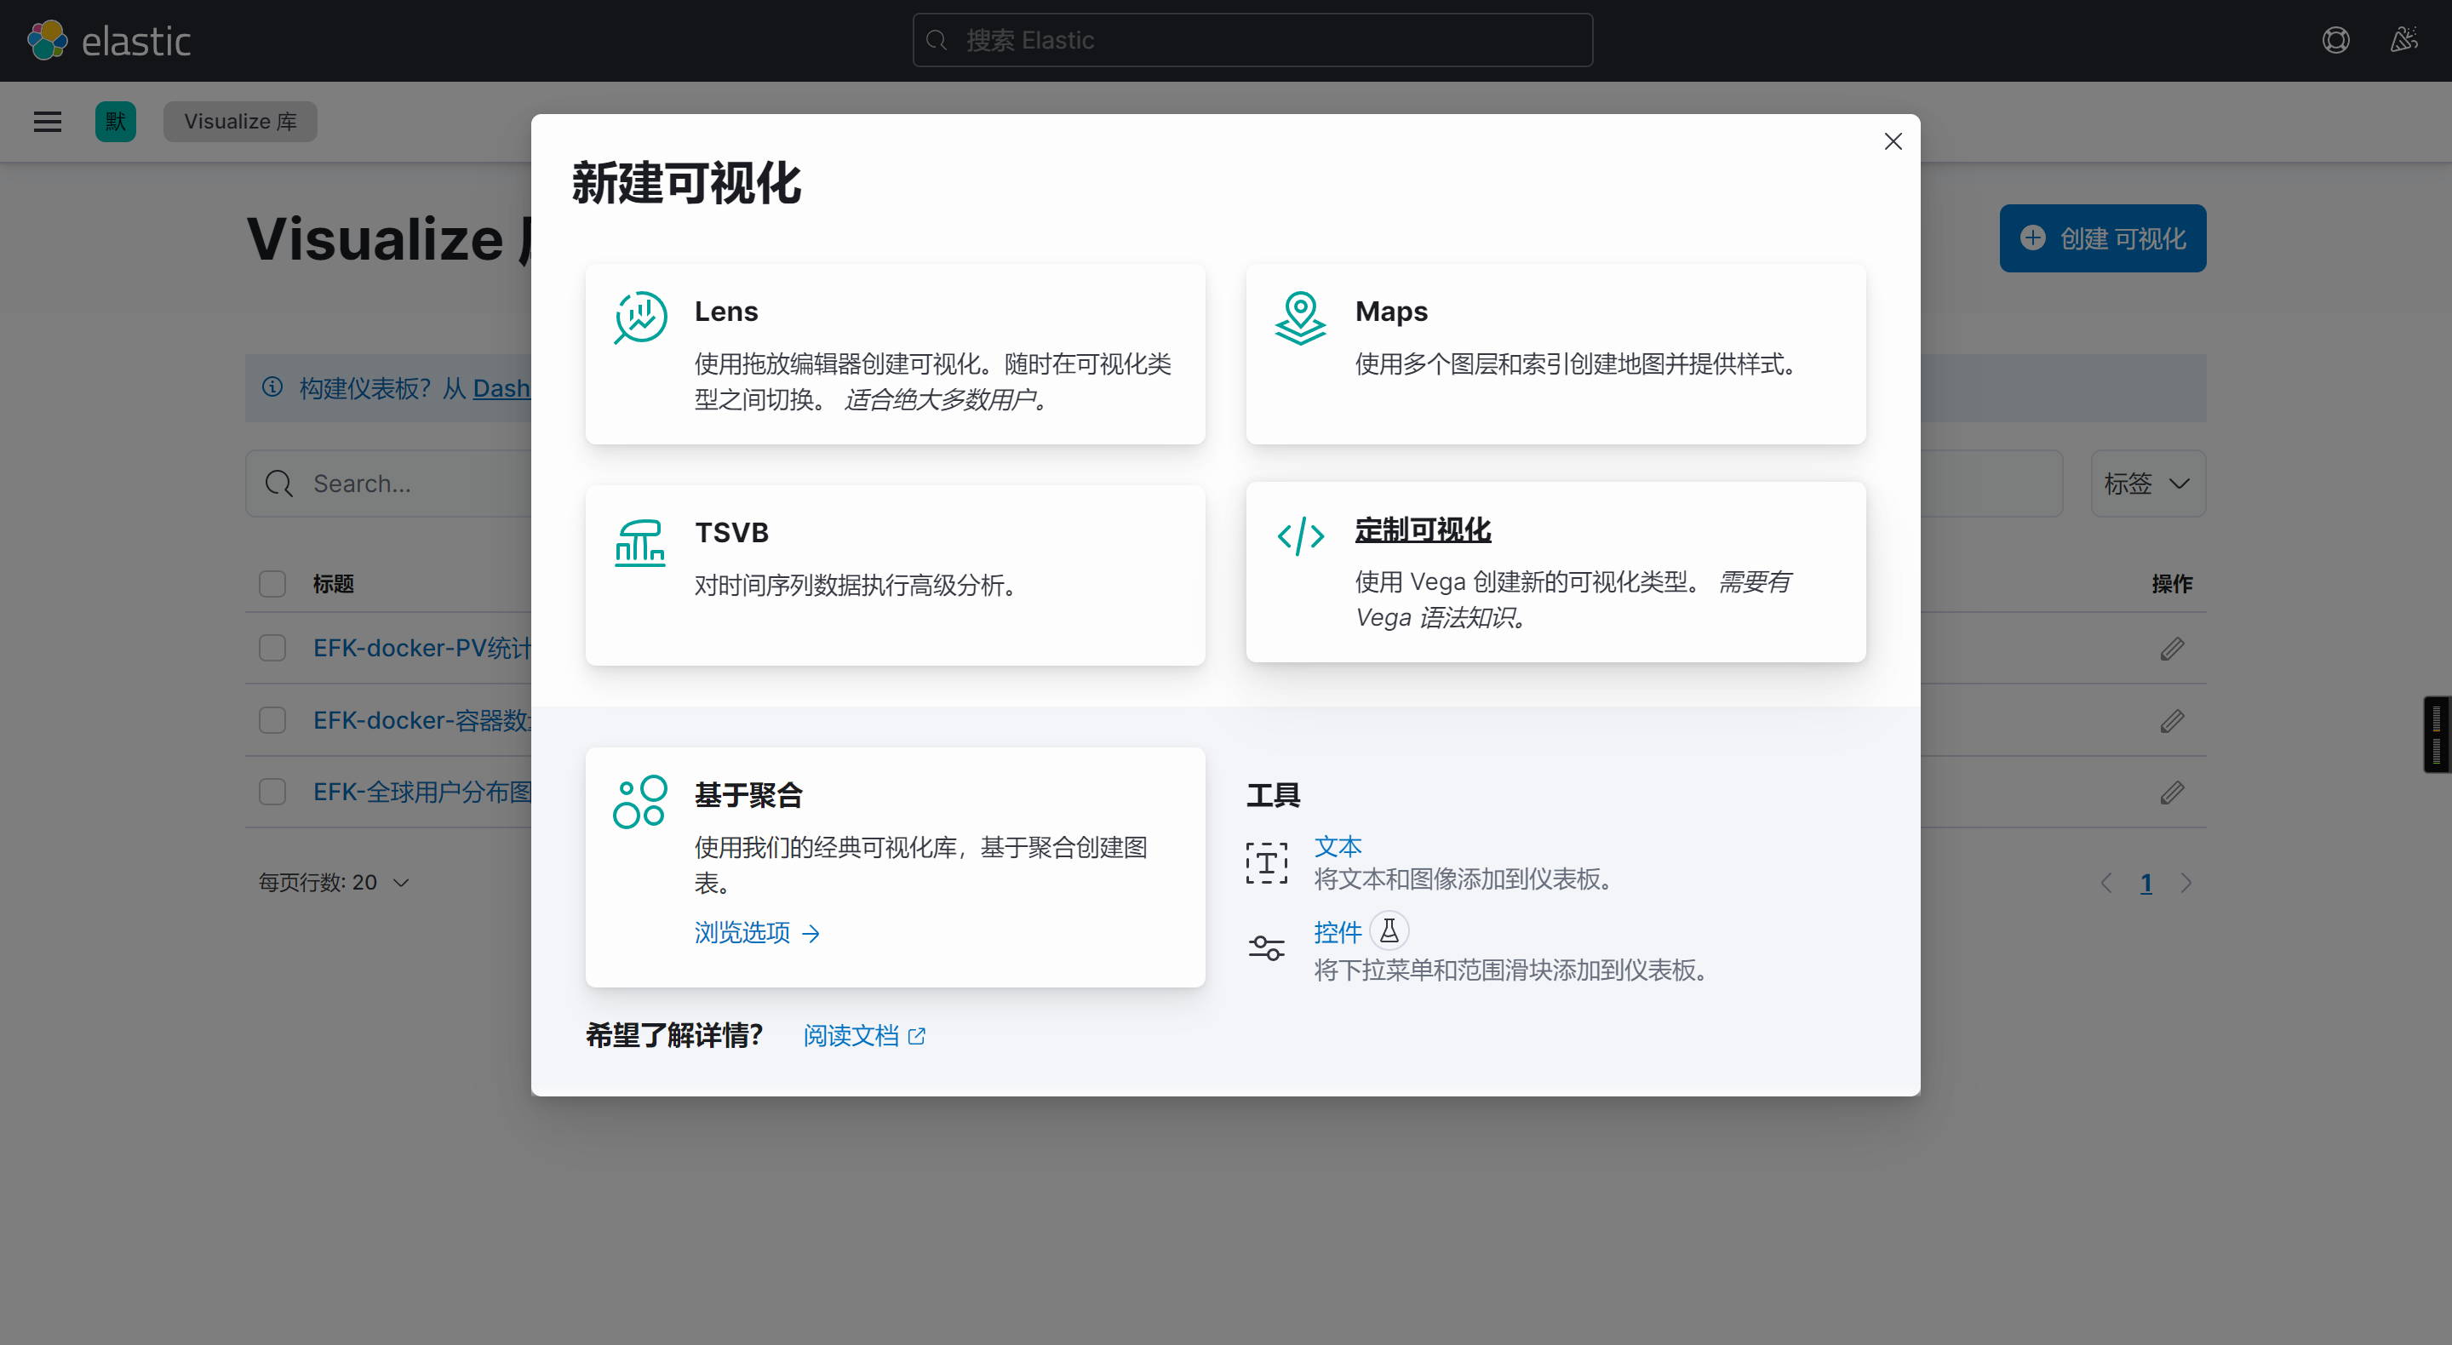Click the 标题 column header

[333, 583]
